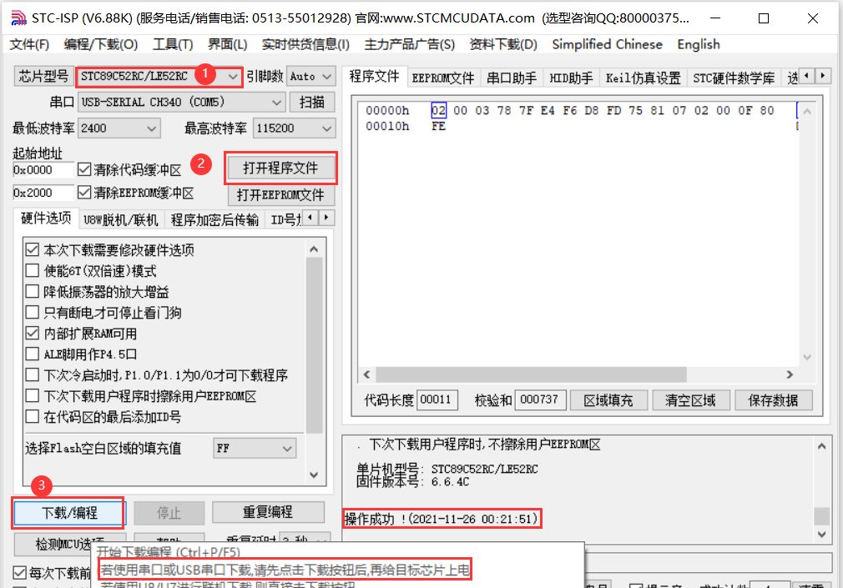This screenshot has height=588, width=843.
Task: Click hardware options list scroll-up arrow
Action: (314, 249)
